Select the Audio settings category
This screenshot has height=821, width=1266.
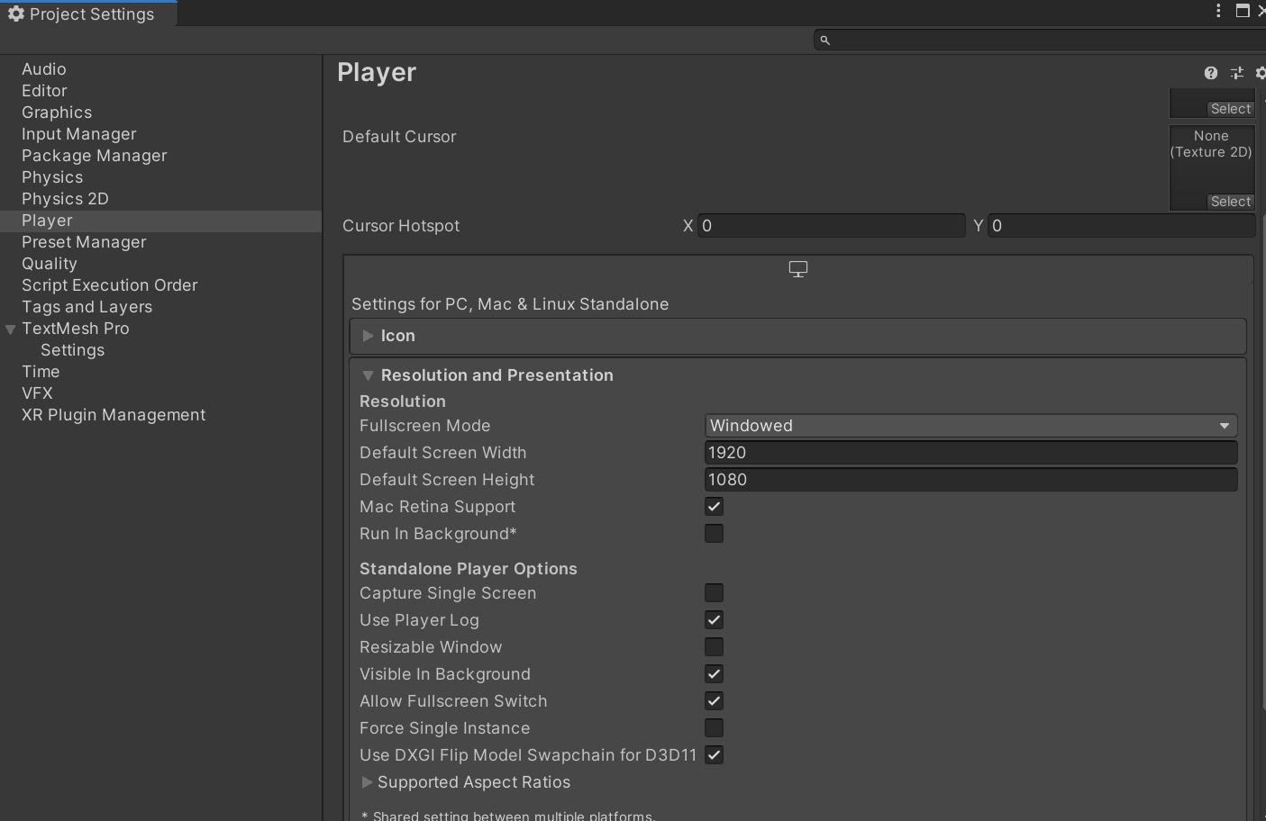pos(44,69)
